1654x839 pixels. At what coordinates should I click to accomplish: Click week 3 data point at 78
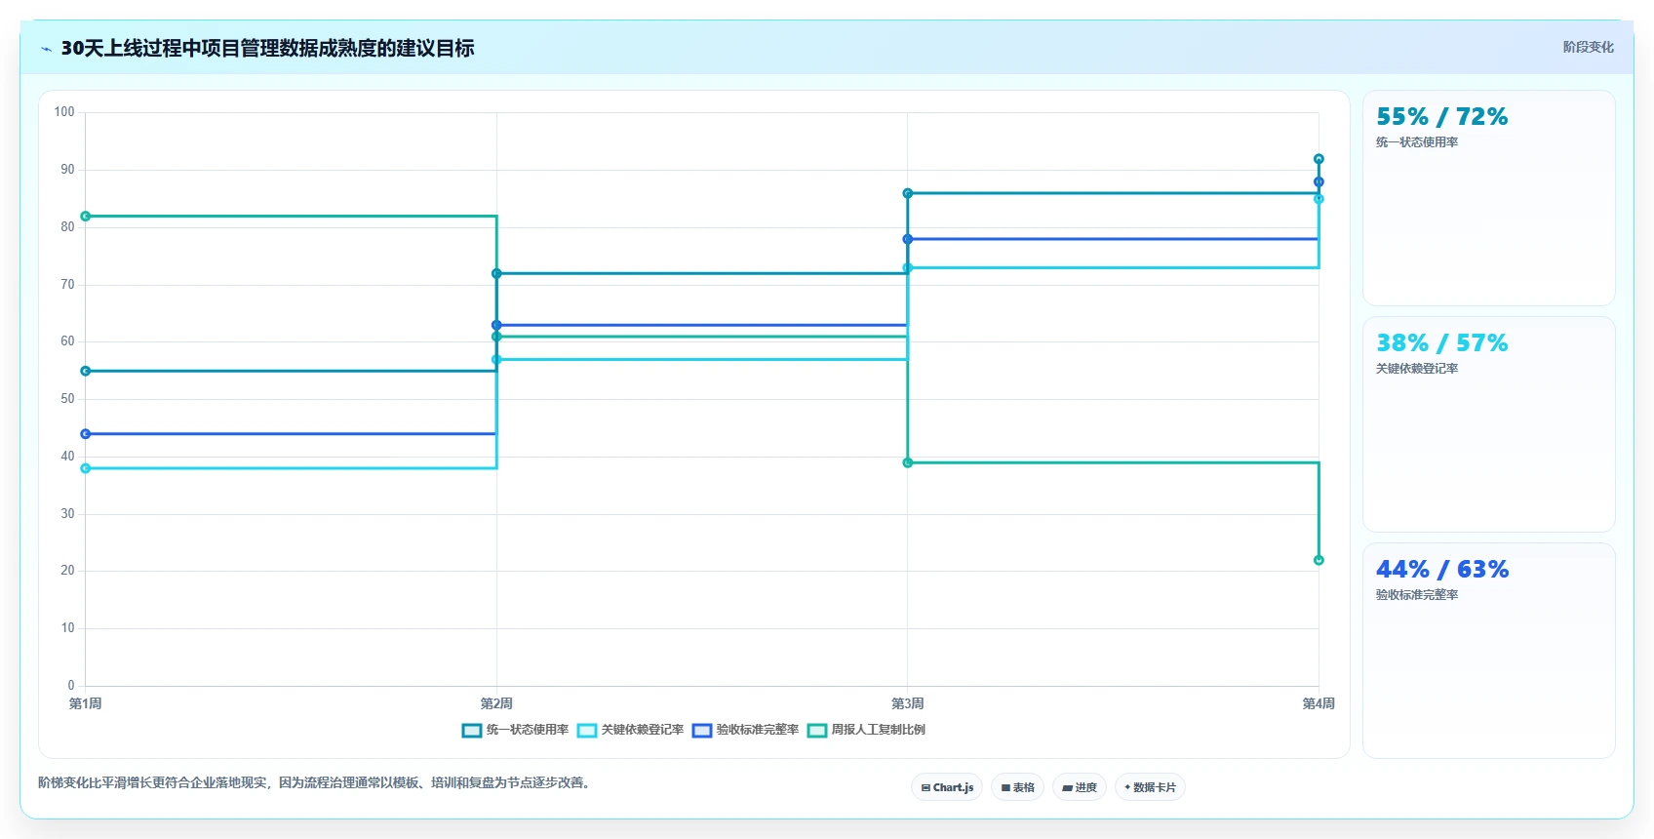[908, 239]
